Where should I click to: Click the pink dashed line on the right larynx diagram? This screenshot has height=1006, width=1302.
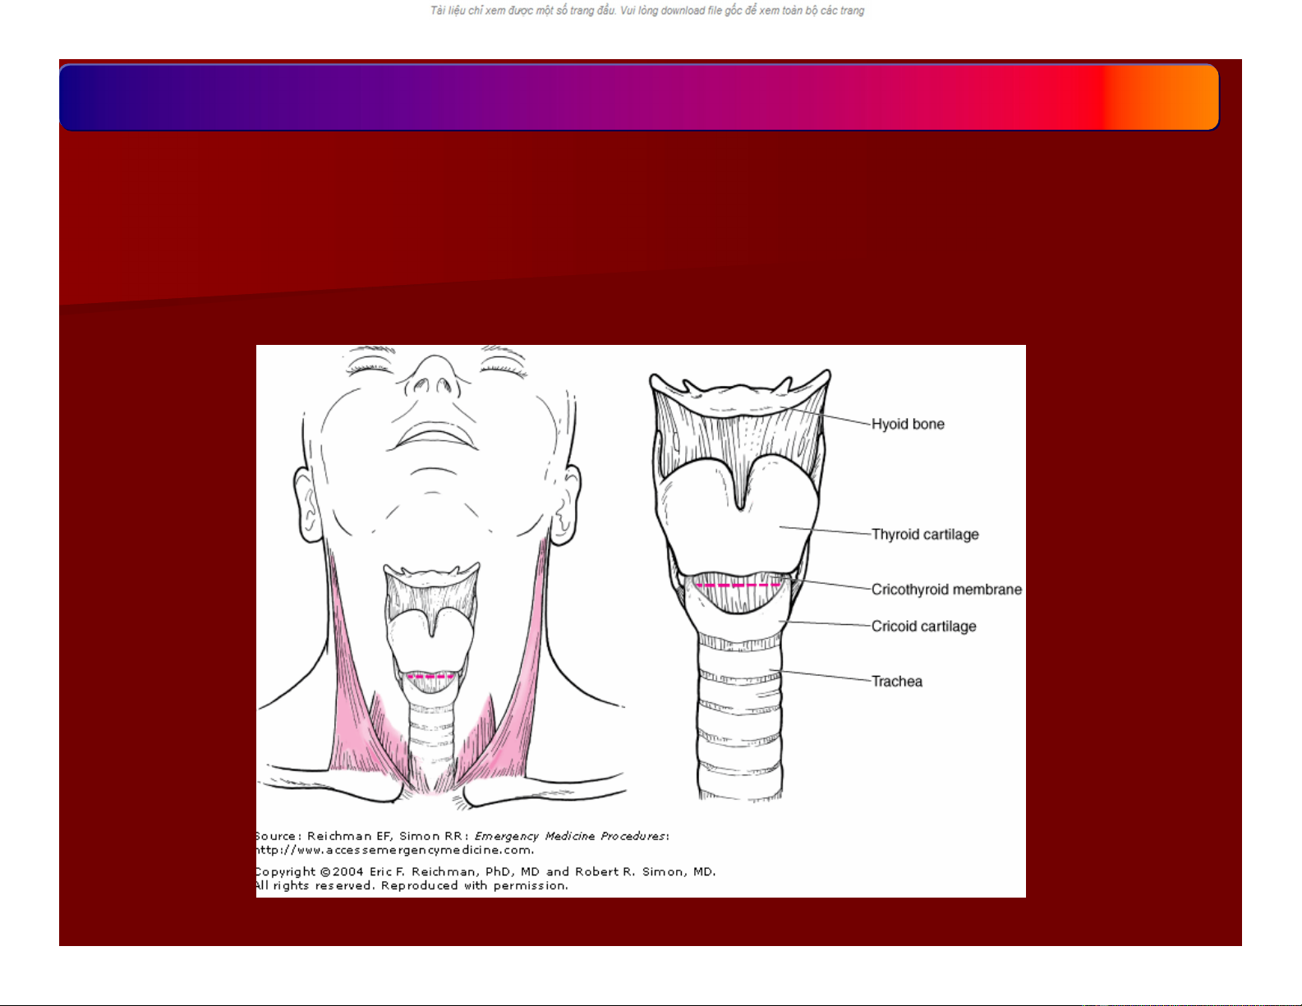739,586
